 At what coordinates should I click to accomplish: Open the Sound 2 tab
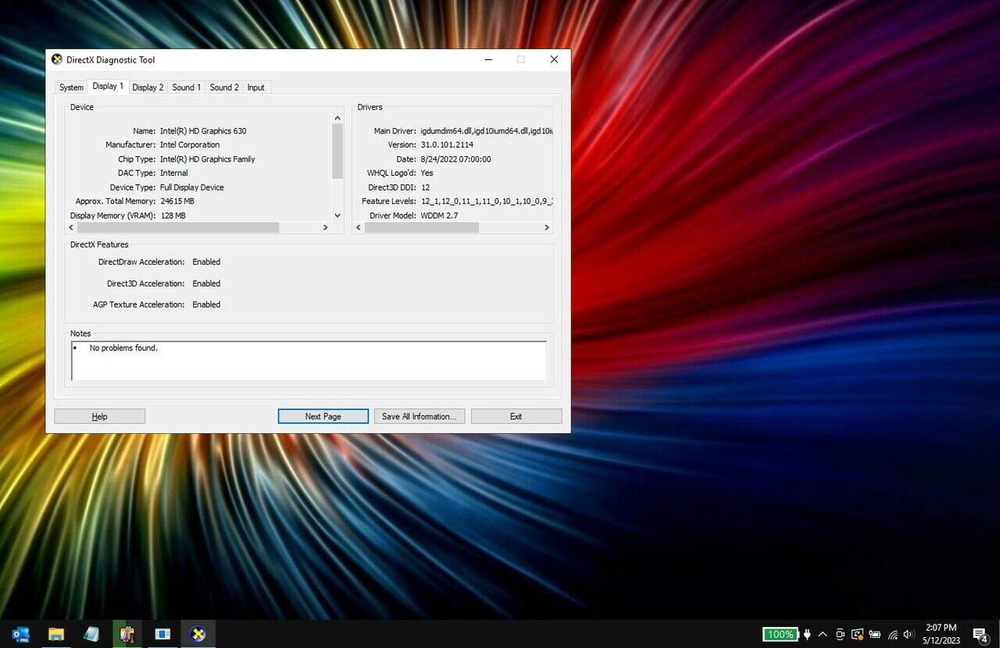tap(224, 87)
